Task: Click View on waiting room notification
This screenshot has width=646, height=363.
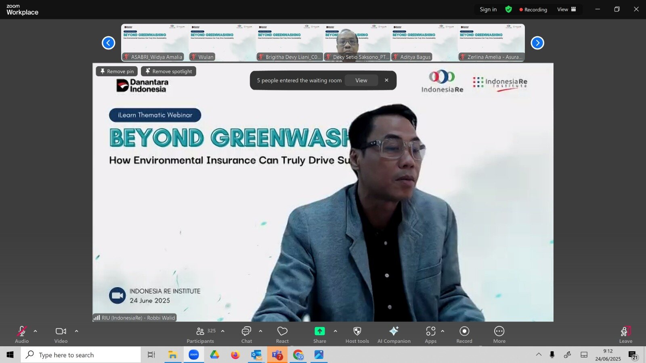Action: 361,80
